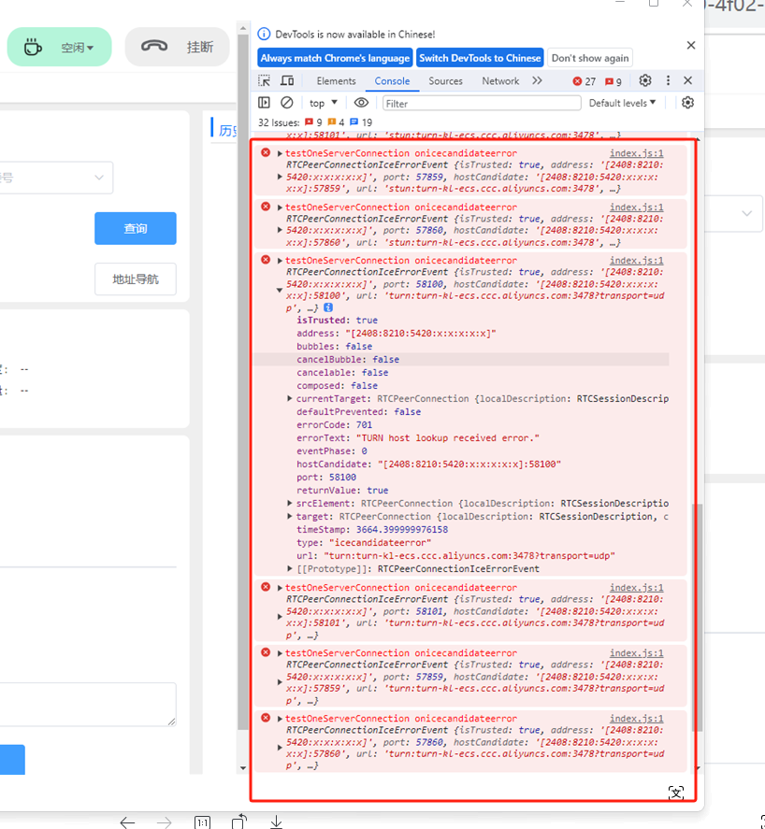This screenshot has width=765, height=829.
Task: Go to previous image with left arrow
Action: pos(127,822)
